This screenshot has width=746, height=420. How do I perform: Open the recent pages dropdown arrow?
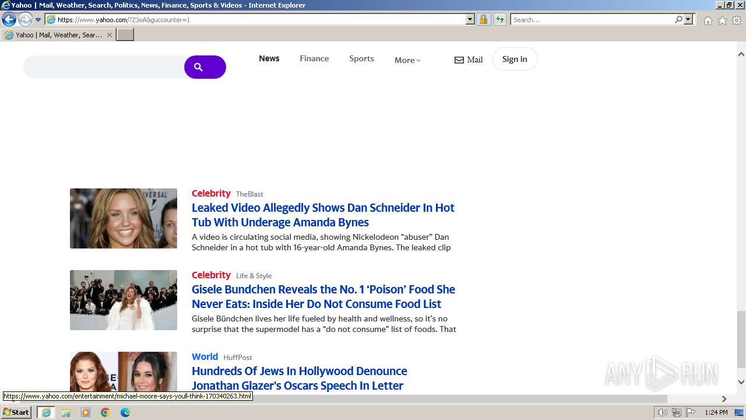point(38,20)
